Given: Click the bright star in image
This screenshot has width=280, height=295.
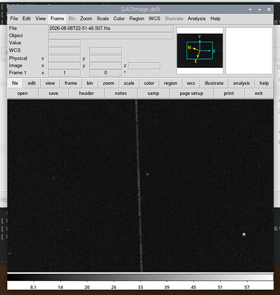Looking at the screenshot, I should click(x=243, y=235).
